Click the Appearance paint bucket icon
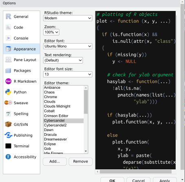This screenshot has width=185, height=182. [x=8, y=49]
